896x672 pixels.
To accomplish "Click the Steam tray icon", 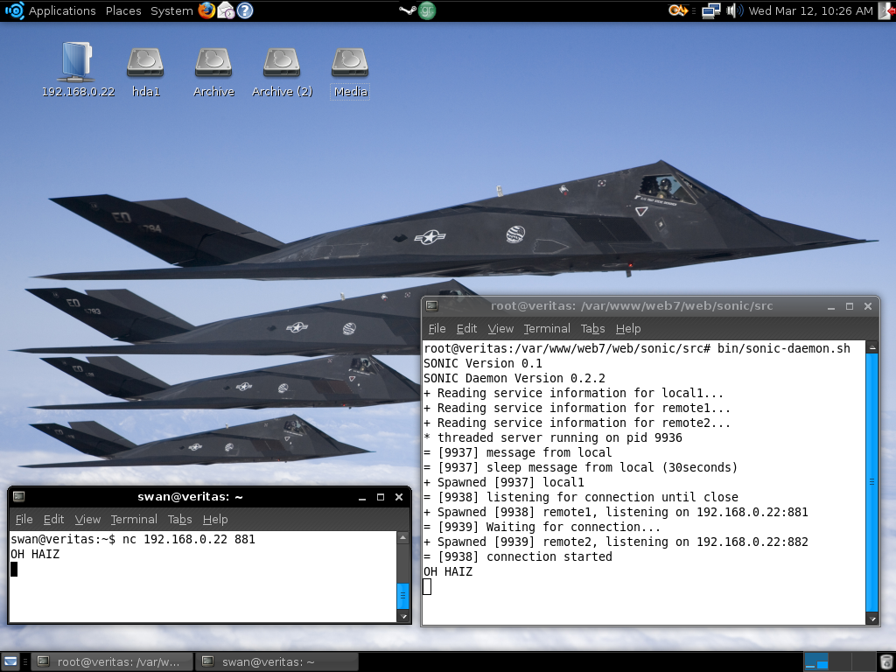I will [408, 10].
